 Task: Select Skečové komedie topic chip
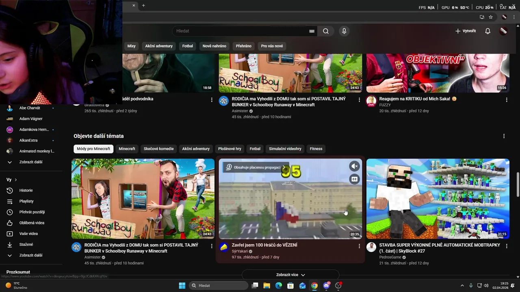tap(158, 149)
